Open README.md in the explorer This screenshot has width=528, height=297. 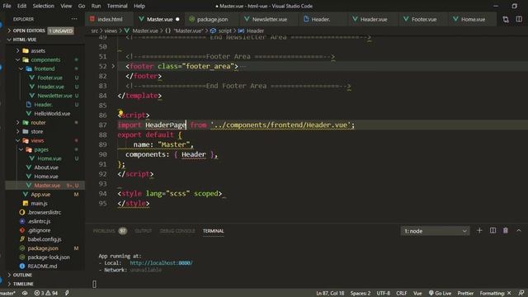pos(42,266)
